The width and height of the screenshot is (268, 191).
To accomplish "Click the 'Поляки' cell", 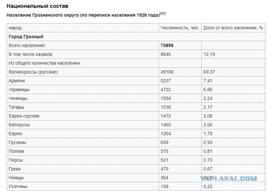I will click(82, 151).
